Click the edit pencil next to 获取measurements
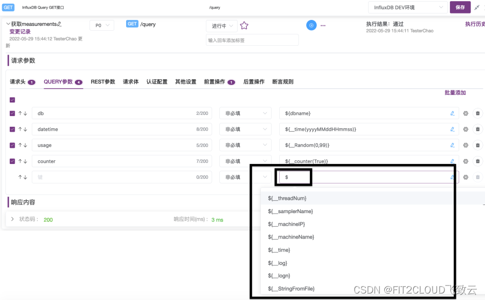The width and height of the screenshot is (485, 300). [x=59, y=24]
